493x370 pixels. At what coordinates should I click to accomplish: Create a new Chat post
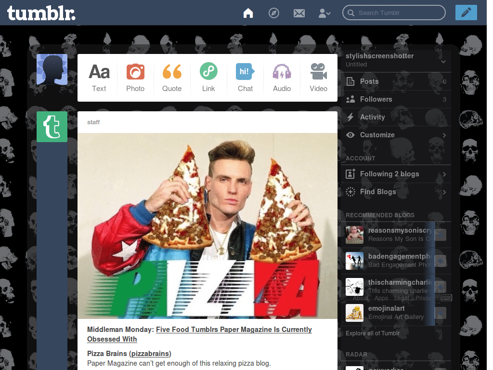[x=245, y=78]
